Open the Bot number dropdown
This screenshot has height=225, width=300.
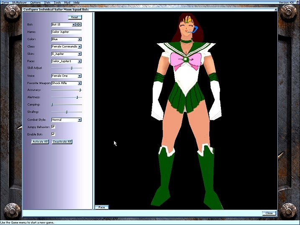tap(74, 25)
